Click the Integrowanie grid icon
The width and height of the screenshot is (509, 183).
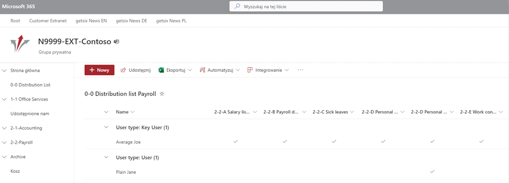tap(250, 70)
